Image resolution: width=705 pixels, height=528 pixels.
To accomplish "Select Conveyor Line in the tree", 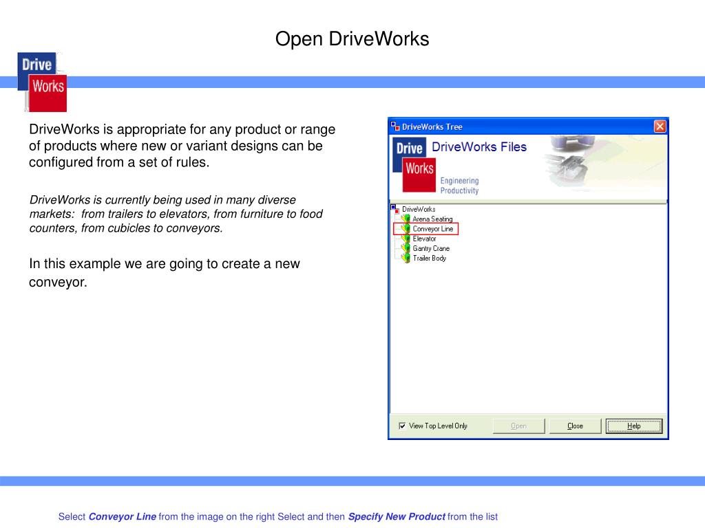I will tap(433, 229).
